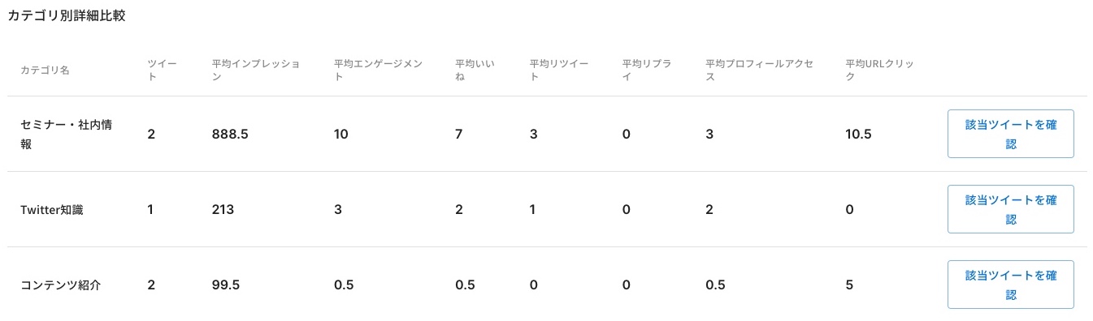Select the カテゴリ名 column header
The image size is (1093, 321).
click(x=45, y=70)
